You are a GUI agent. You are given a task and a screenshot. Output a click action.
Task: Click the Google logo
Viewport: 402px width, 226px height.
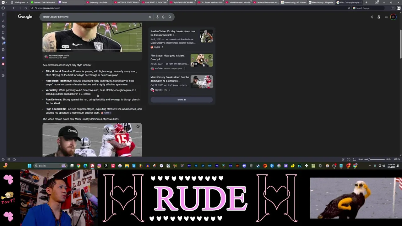[25, 17]
